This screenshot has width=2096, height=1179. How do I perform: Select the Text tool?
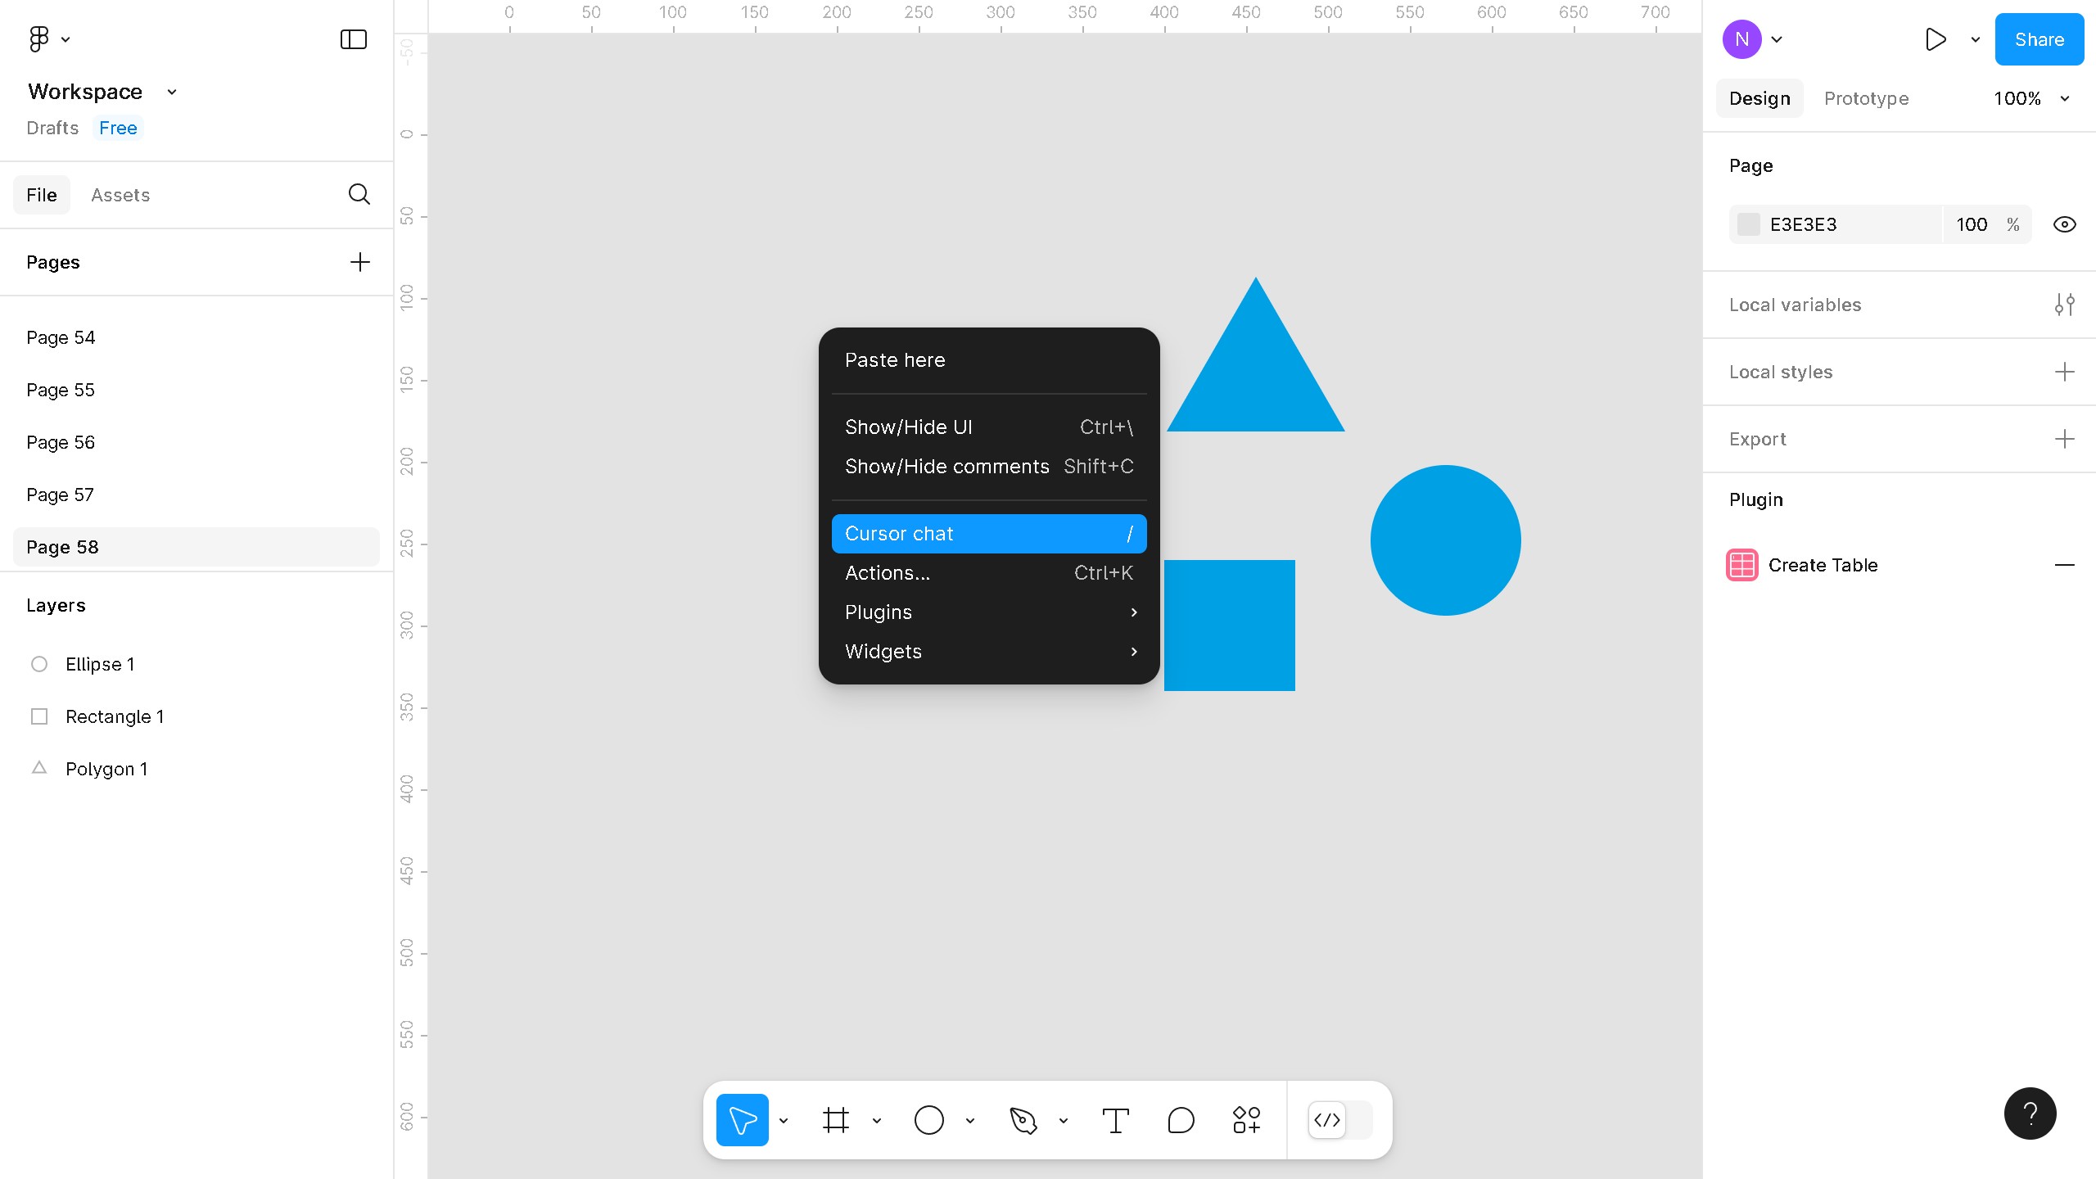pos(1115,1119)
